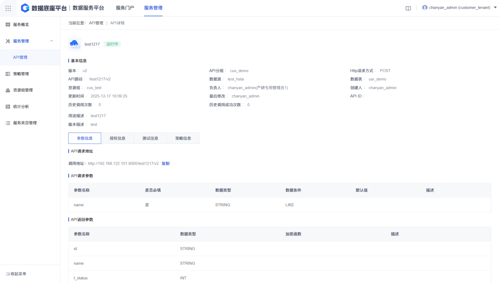Copy the API call address via 复制
The height and width of the screenshot is (283, 499).
click(x=165, y=164)
